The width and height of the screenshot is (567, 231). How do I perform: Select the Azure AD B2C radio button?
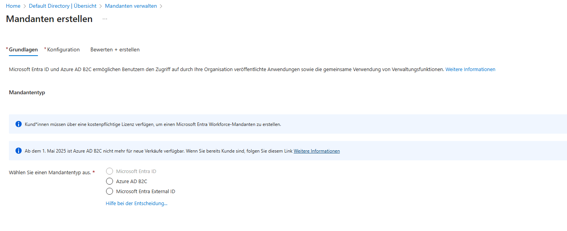(x=110, y=181)
